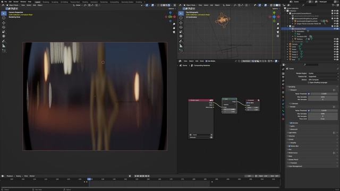Viewport: 340px width, 191px height.
Task: Open the World properties tab icon
Action: tap(283, 88)
